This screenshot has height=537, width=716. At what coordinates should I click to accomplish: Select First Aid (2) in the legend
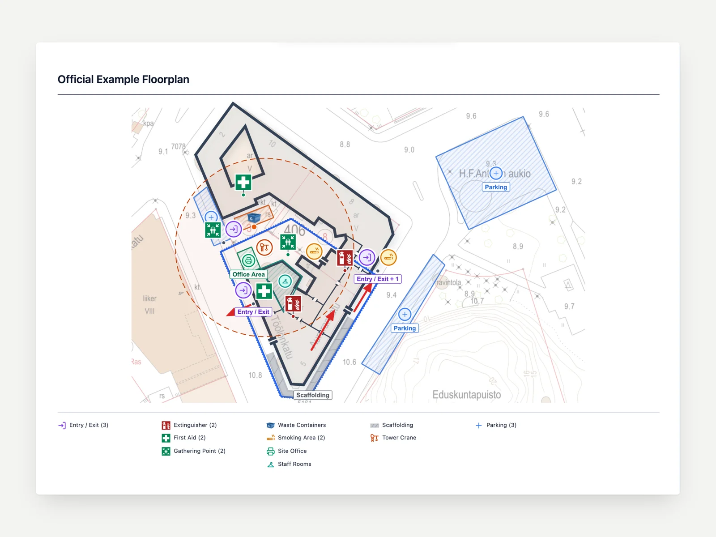(x=183, y=438)
